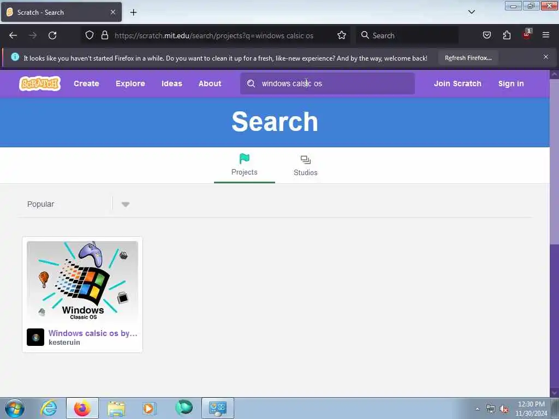The width and height of the screenshot is (559, 419).
Task: Open the Windows Classic OS project thumbnail
Action: point(82,282)
